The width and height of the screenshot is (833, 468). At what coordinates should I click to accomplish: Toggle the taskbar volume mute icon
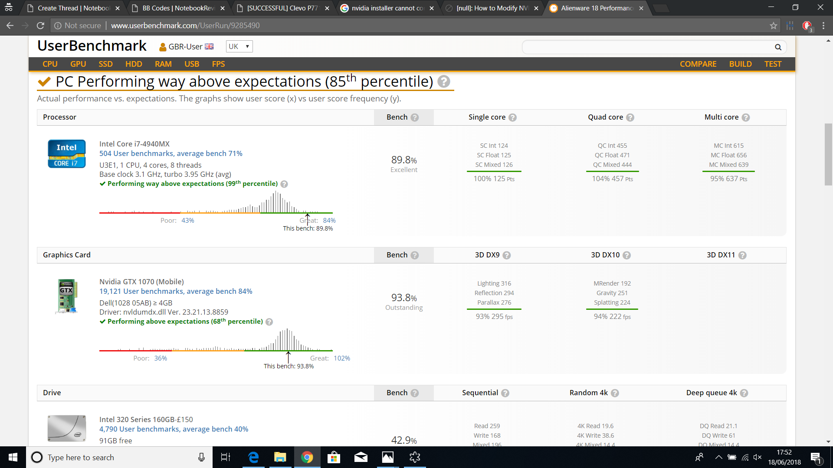click(758, 457)
